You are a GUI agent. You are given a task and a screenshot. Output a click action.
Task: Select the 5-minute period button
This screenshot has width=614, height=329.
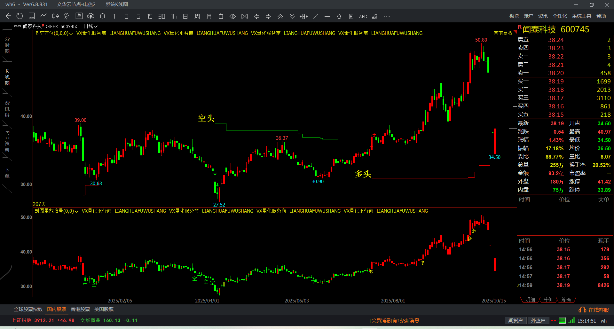tap(138, 16)
